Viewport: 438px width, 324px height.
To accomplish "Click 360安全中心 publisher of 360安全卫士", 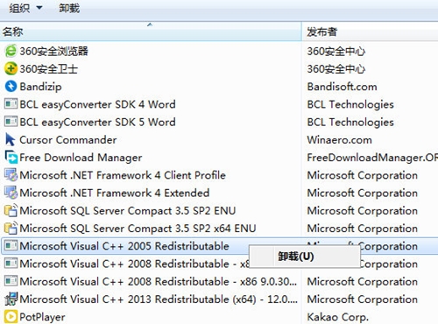I will click(336, 69).
